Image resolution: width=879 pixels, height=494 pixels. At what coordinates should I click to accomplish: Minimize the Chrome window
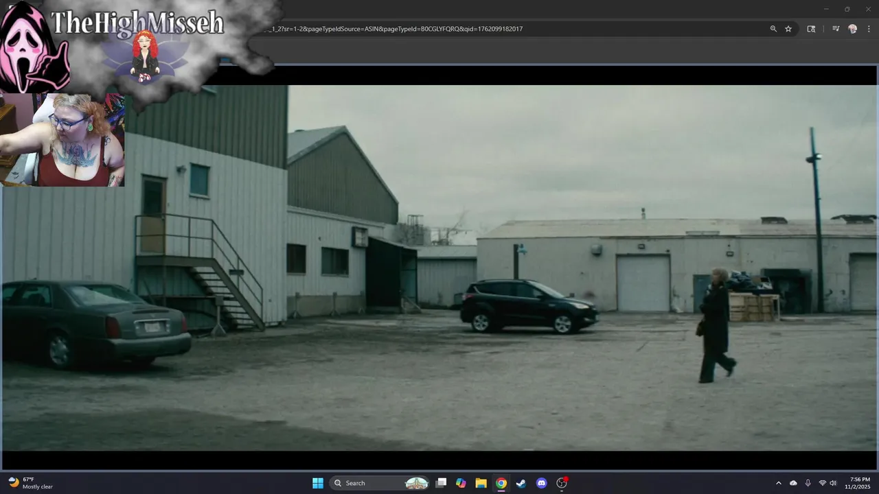tap(826, 9)
